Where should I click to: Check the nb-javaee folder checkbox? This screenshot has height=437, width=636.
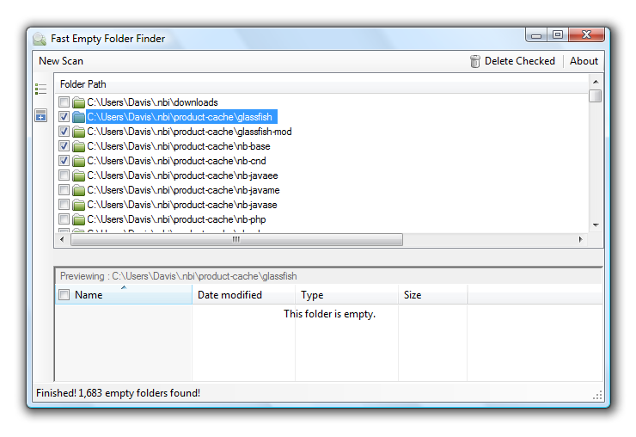pos(64,175)
